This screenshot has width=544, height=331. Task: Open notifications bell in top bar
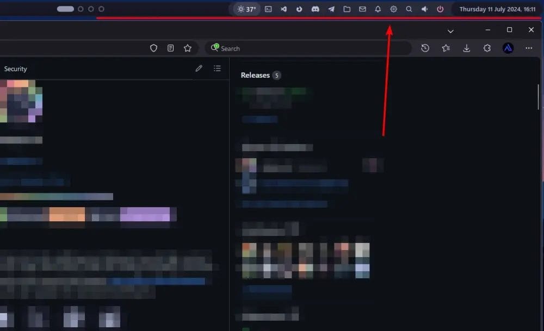tap(378, 9)
